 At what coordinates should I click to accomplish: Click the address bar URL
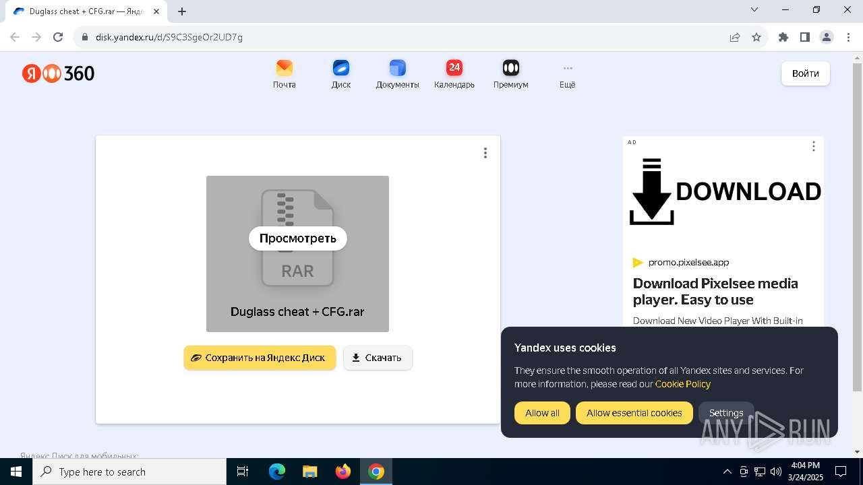coord(169,37)
